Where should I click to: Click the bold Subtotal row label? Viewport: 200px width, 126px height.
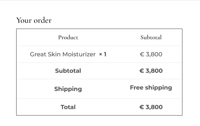click(x=68, y=71)
